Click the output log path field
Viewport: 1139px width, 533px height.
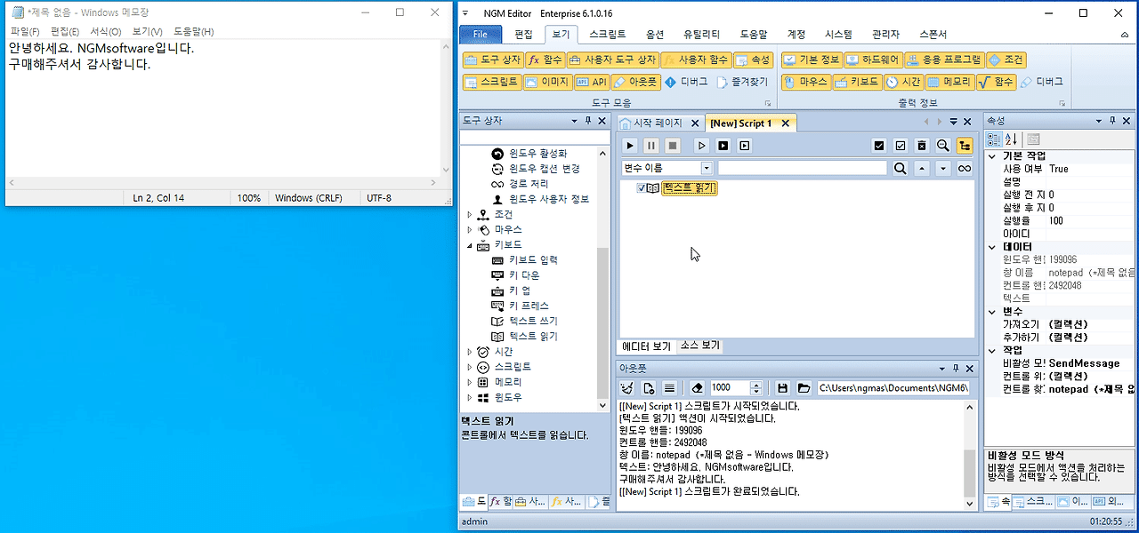(x=893, y=387)
